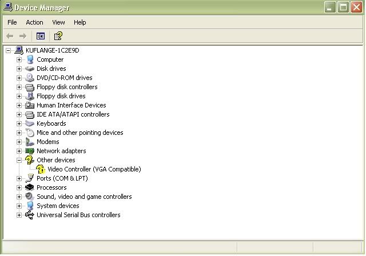Open the Help menu
Image resolution: width=366 pixels, height=256 pixels.
tap(80, 22)
